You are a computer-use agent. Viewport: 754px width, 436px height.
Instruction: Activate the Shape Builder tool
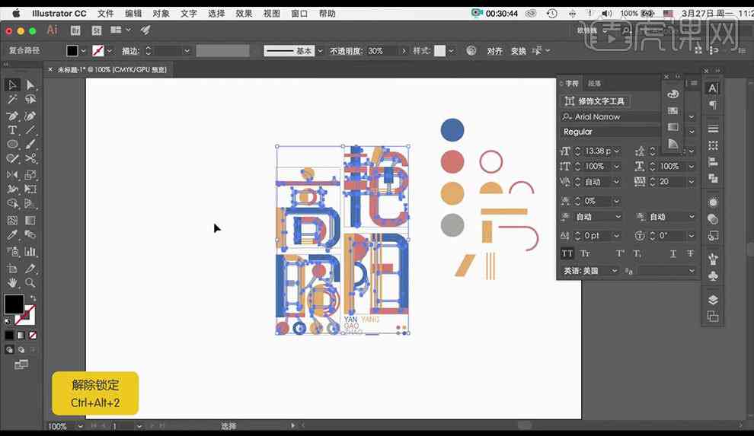click(x=12, y=204)
